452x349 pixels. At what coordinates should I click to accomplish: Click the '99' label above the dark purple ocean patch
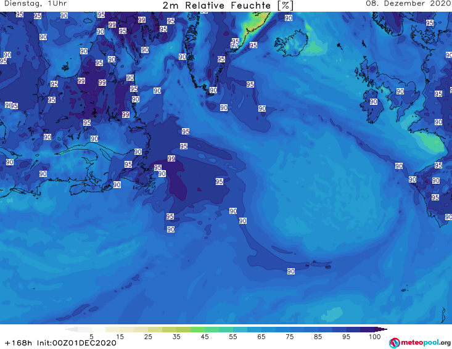171,158
